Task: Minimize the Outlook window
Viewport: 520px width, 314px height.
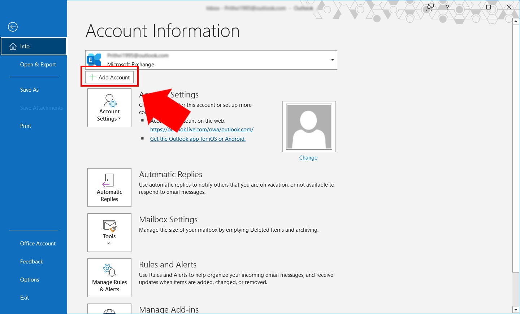Action: coord(468,7)
